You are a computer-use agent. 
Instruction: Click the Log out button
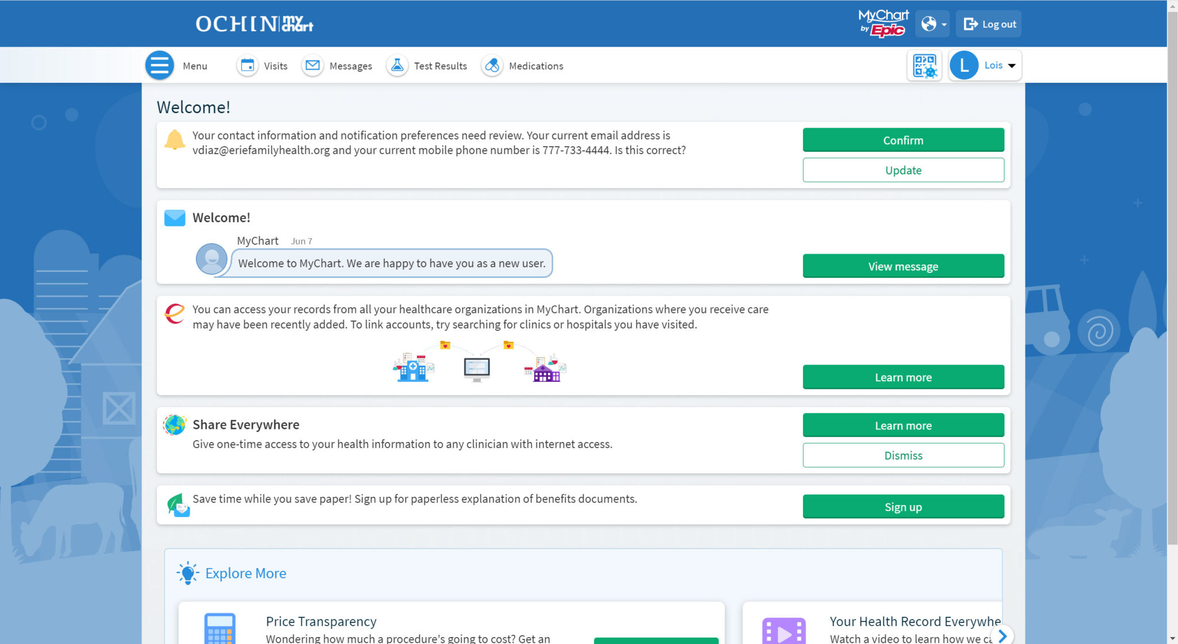tap(989, 24)
